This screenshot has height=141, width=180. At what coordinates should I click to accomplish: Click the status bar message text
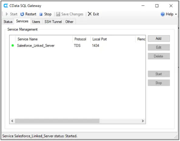pos(40,136)
